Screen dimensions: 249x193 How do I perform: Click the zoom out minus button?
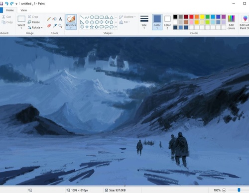[224, 190]
